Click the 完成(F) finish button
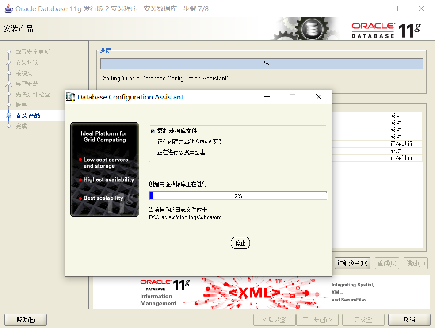 tap(363, 320)
